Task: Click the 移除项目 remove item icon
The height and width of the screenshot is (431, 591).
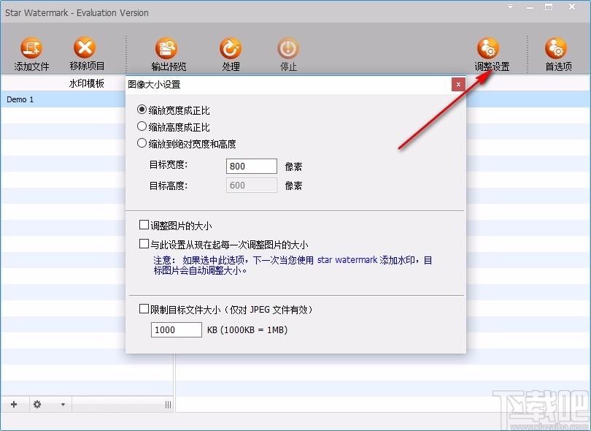Action: (85, 48)
